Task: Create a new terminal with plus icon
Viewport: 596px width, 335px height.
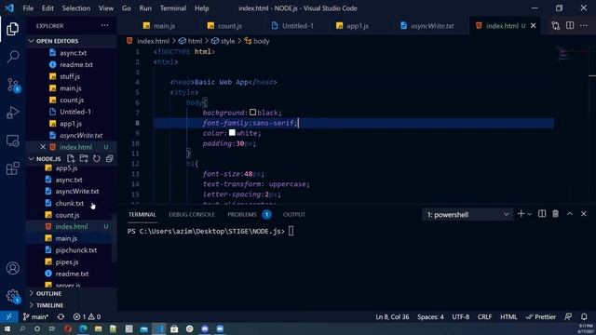Action: click(x=521, y=214)
